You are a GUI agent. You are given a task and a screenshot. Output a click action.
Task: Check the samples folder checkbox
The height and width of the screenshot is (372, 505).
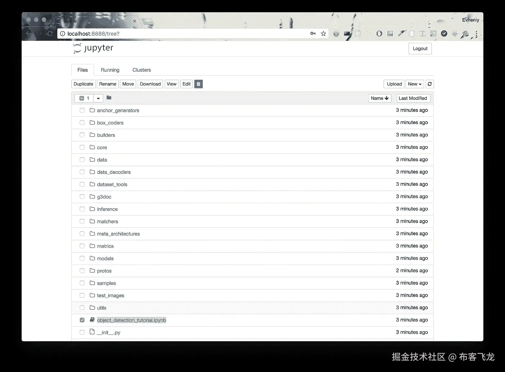tap(82, 283)
